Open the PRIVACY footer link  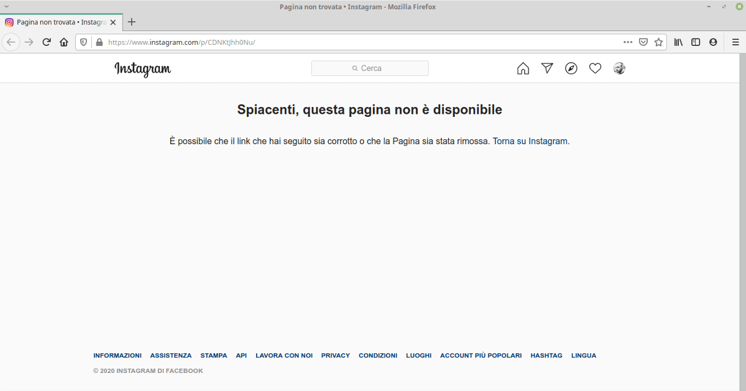(335, 356)
